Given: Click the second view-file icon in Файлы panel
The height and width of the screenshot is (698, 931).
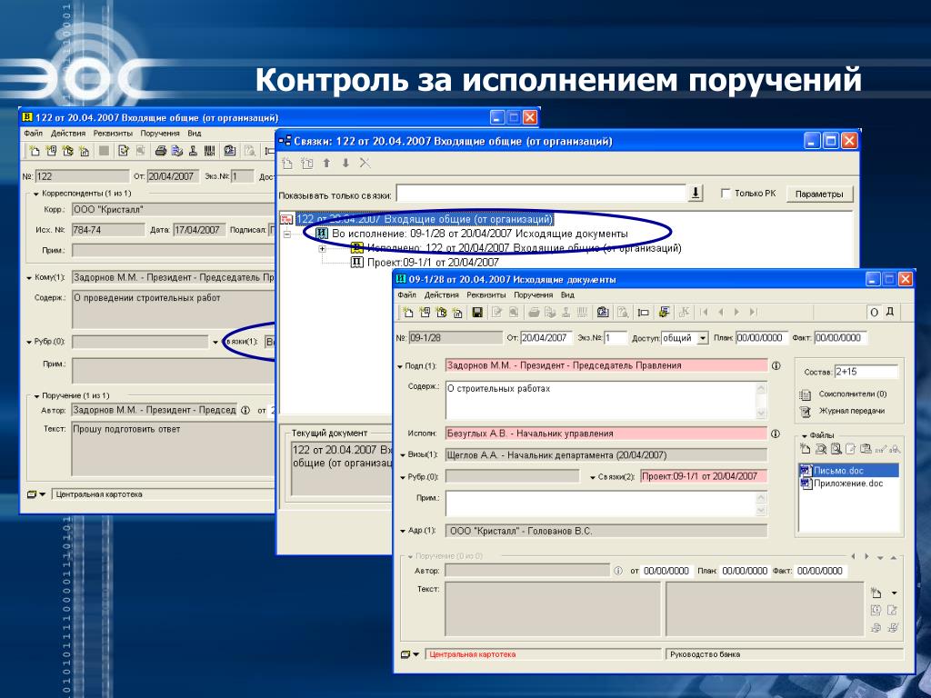Looking at the screenshot, I should (836, 449).
